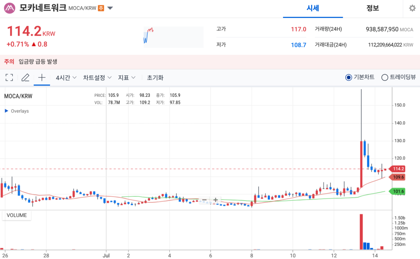Switch to the 정보 tab

tap(372, 8)
